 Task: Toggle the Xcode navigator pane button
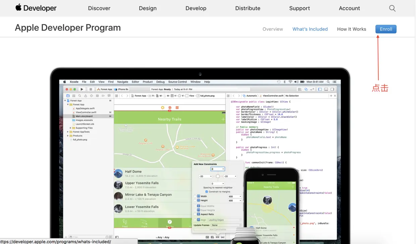[320, 89]
